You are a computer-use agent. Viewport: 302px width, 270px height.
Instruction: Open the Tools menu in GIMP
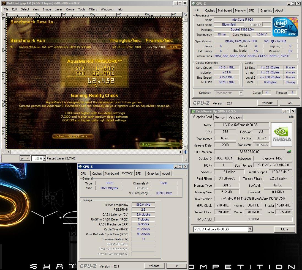(82, 9)
